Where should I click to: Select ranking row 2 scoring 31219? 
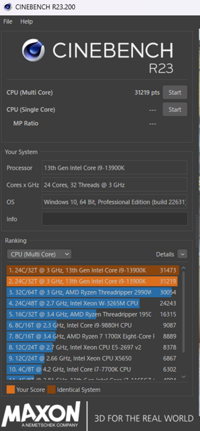pyautogui.click(x=93, y=281)
